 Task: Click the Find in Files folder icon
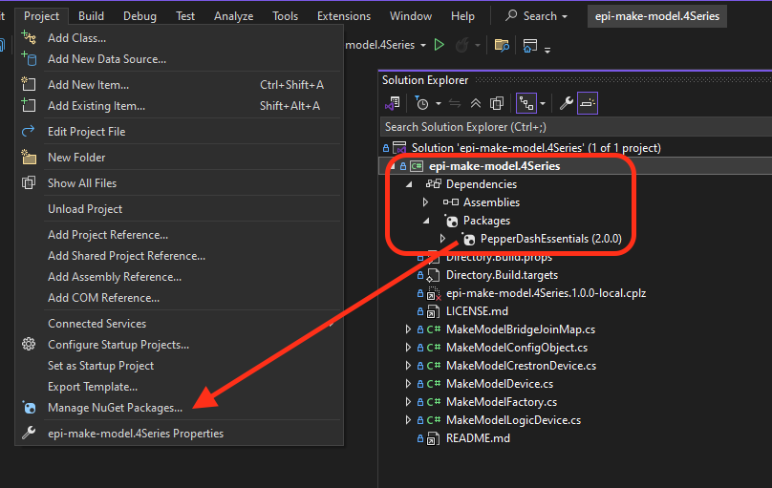[x=501, y=45]
